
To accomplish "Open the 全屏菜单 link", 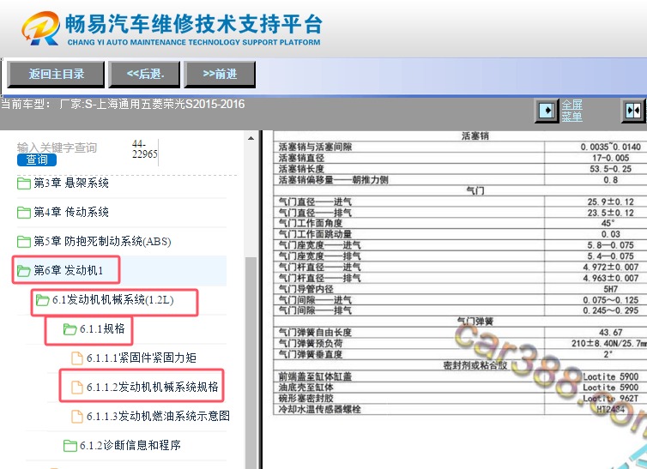I will pyautogui.click(x=571, y=111).
